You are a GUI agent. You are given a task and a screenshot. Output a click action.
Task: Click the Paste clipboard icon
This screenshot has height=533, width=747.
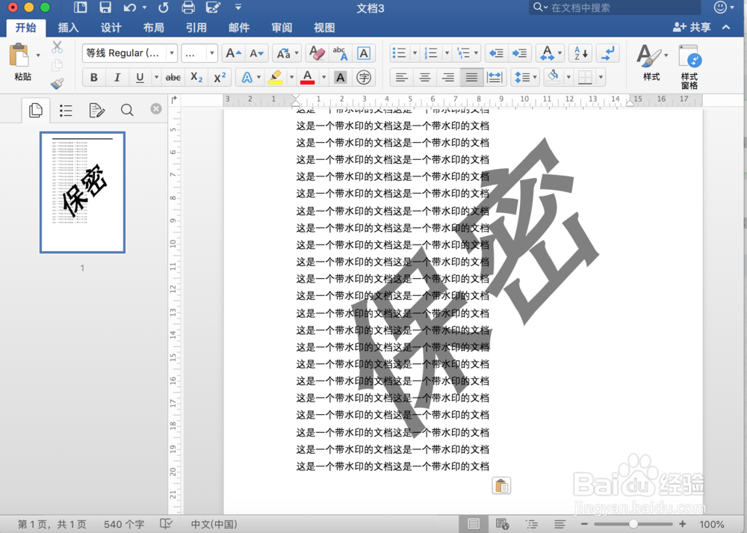pos(19,56)
